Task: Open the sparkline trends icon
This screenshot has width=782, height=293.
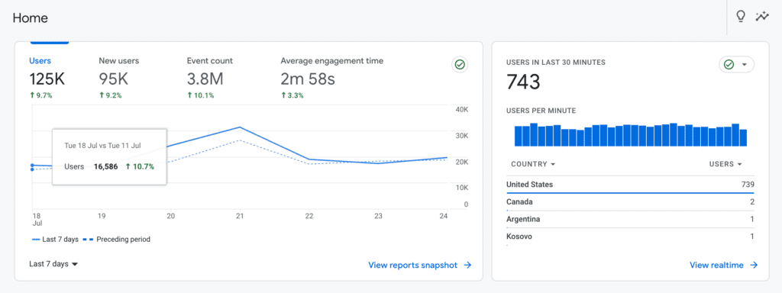Action: point(762,17)
